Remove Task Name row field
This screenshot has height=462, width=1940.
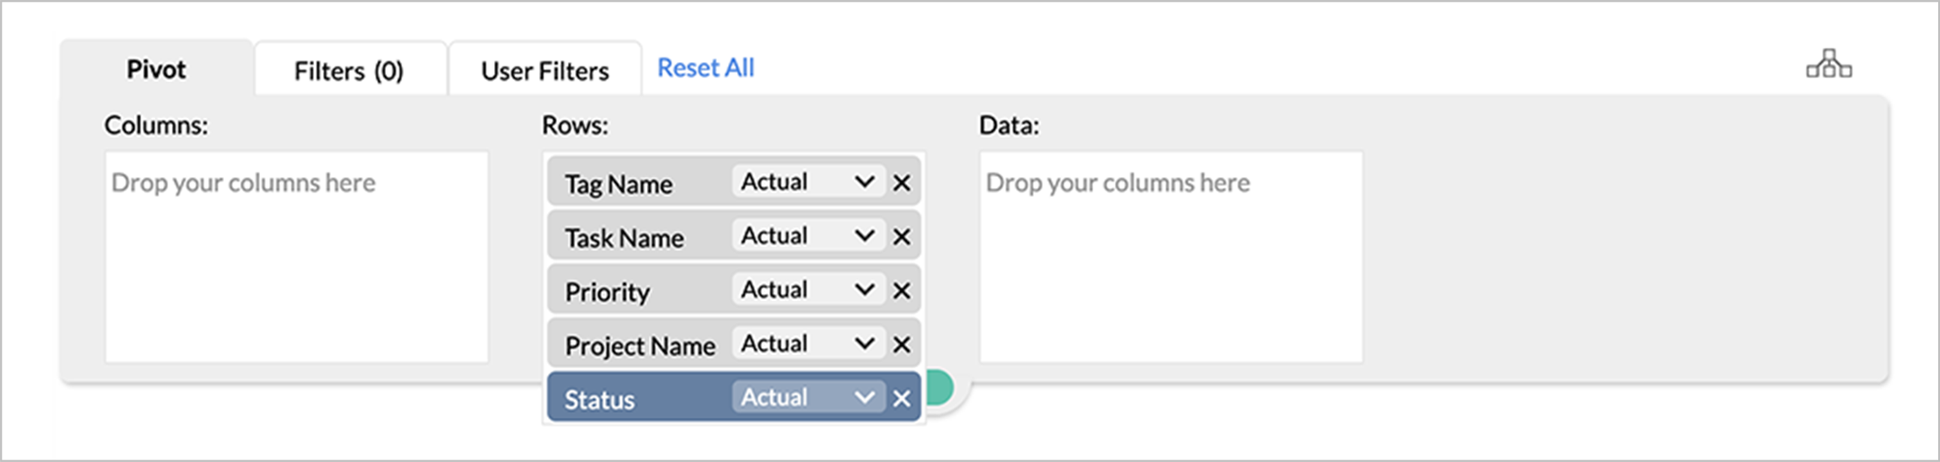point(902,237)
